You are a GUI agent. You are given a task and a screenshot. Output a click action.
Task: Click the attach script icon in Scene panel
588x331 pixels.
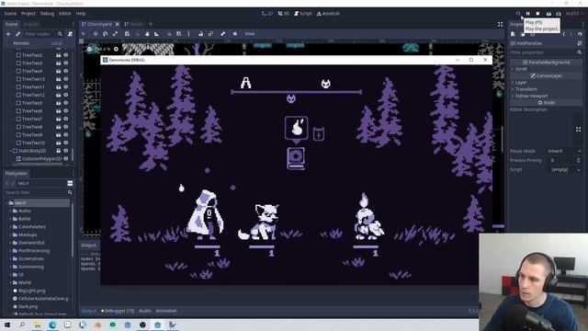coord(70,34)
